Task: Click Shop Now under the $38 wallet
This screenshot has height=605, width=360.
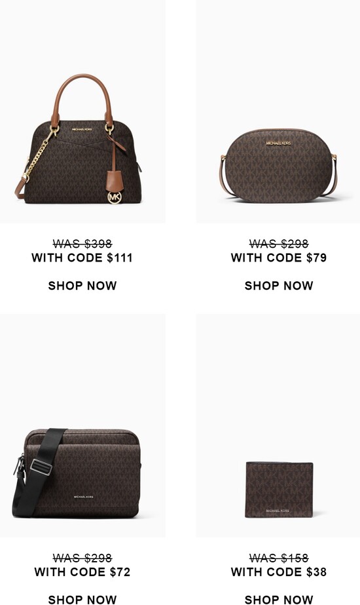Action: 279,599
